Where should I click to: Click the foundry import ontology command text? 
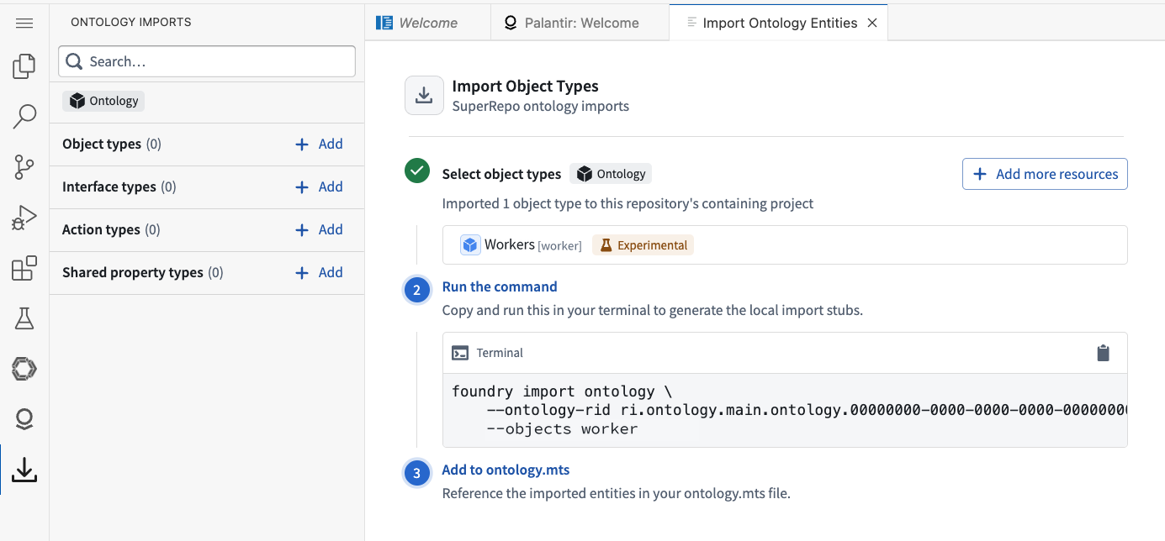562,391
